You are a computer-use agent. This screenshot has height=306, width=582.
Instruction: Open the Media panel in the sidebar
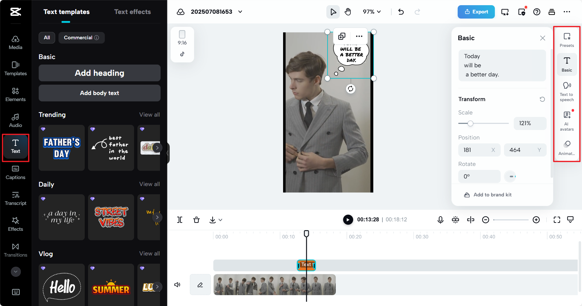point(15,42)
